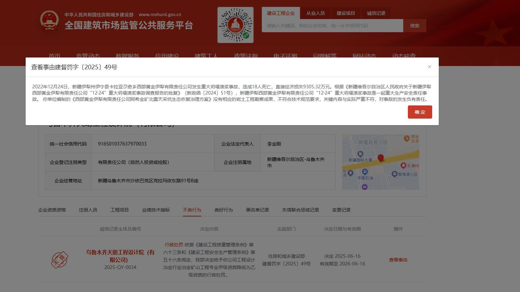Screen dimensions: 520x292
Task: Click the 搜索 search button
Action: pyautogui.click(x=414, y=26)
